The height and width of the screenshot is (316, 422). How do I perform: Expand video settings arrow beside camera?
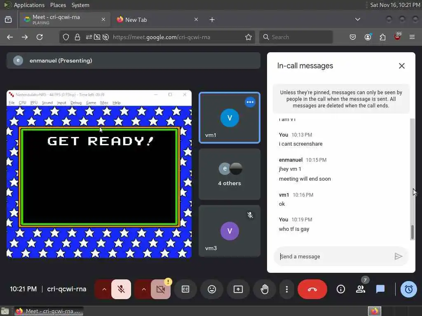[x=144, y=289]
